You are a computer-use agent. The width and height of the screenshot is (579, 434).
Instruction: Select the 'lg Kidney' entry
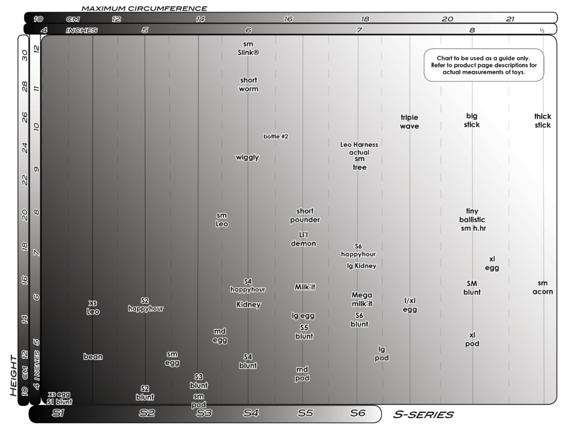tap(361, 266)
